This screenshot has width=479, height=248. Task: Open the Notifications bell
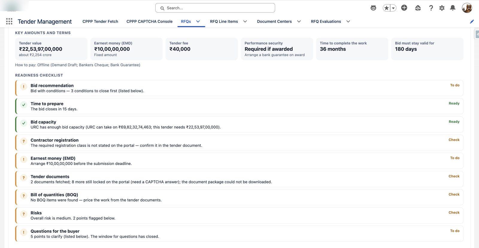tap(453, 8)
